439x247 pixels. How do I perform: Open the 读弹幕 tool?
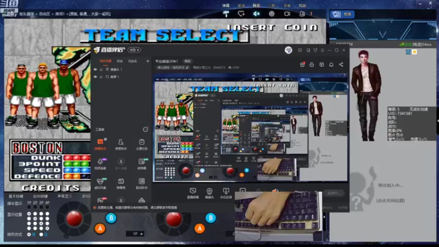tap(142, 164)
